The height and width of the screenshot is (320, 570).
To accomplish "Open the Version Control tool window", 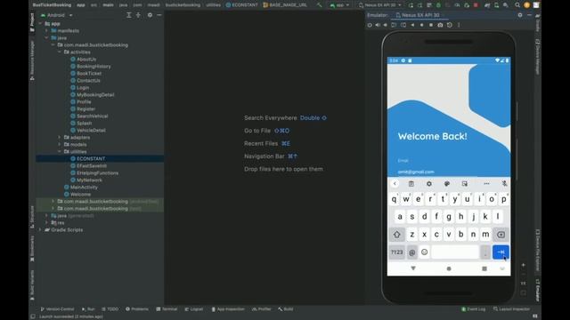I will point(57,309).
